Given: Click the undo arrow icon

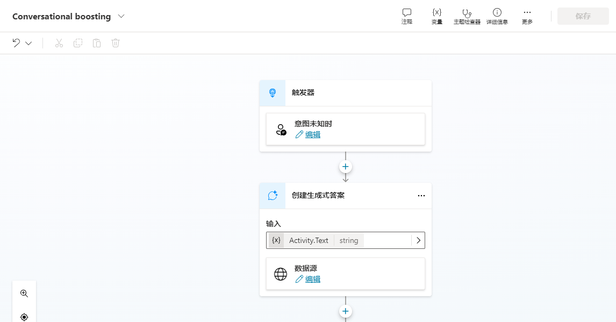Looking at the screenshot, I should tap(16, 43).
